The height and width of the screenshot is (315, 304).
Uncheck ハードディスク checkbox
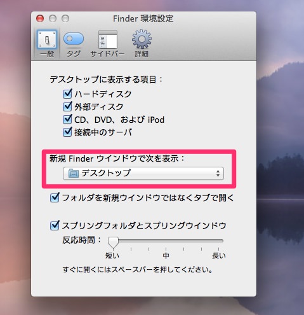67,94
